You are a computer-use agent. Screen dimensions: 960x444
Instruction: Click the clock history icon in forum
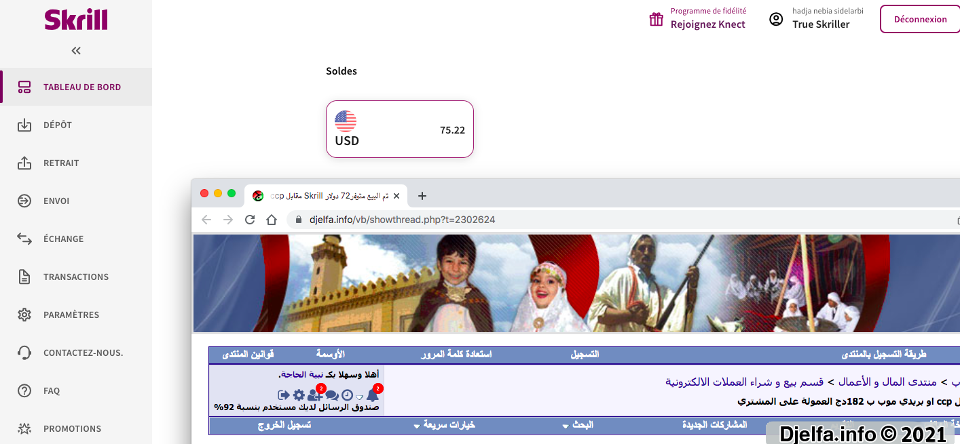tap(347, 395)
